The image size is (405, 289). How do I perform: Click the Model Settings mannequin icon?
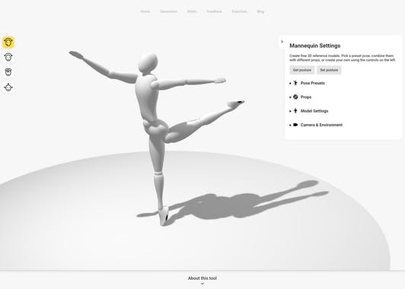(295, 111)
